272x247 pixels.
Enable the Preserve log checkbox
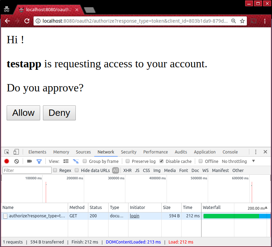pos(128,161)
